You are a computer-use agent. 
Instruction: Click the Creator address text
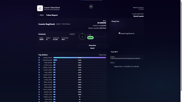coord(125,58)
